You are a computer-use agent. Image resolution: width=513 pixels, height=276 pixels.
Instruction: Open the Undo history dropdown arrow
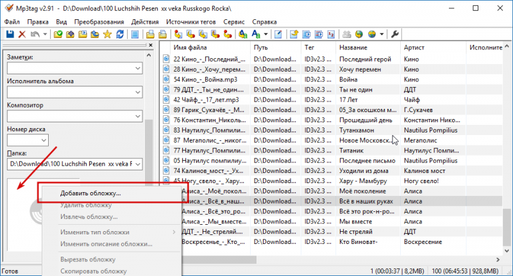click(x=45, y=34)
